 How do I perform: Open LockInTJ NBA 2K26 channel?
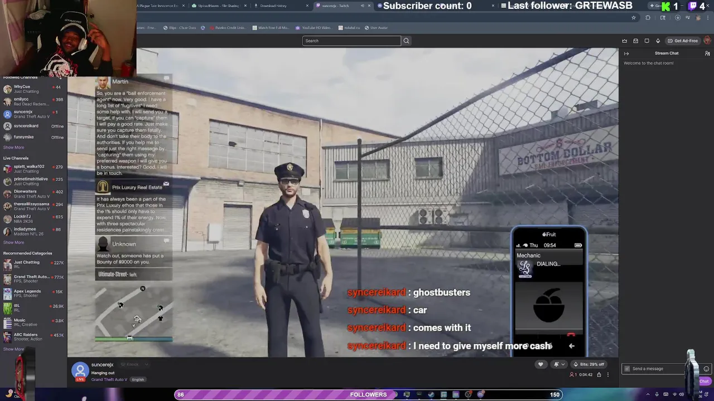33,219
